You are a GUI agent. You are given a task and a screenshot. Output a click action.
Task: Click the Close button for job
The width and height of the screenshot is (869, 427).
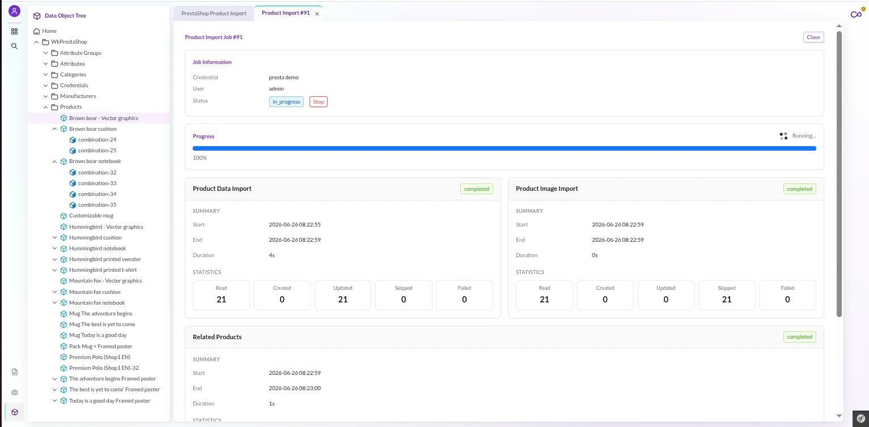point(813,37)
